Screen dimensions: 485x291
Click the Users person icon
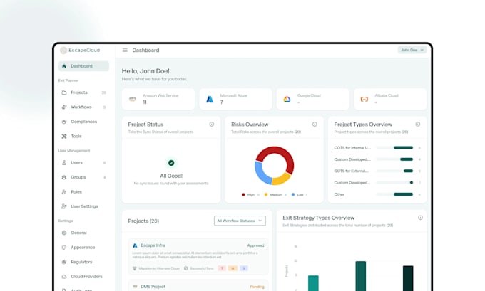[64, 163]
